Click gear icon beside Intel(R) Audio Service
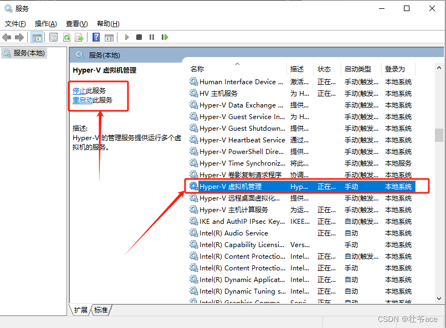 [194, 233]
